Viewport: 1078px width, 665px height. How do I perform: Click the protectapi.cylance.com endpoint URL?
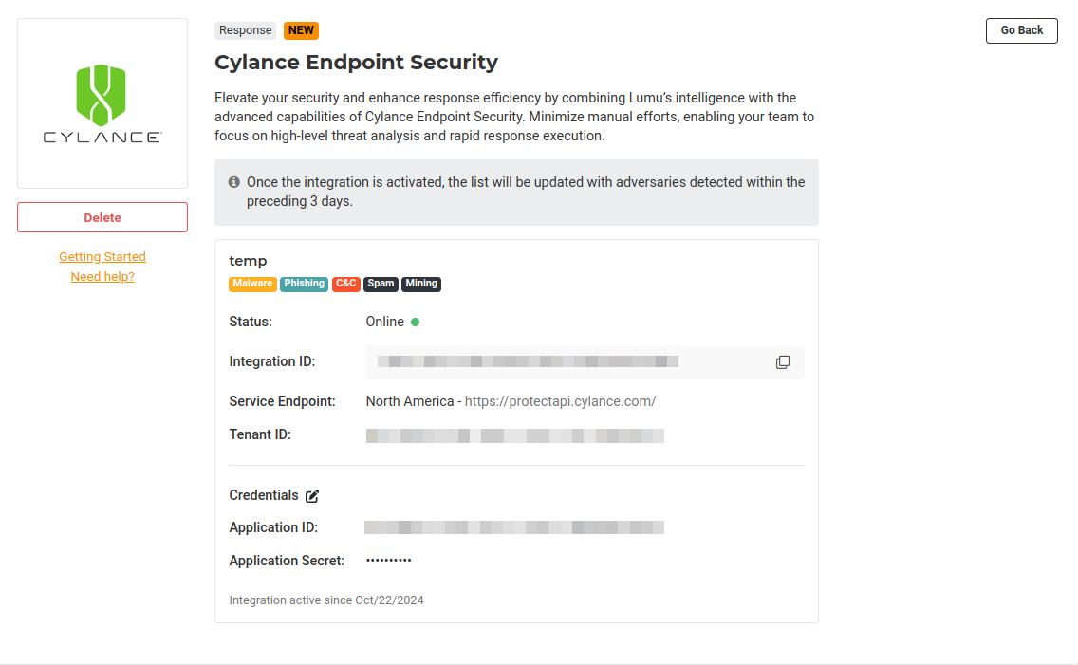(560, 401)
